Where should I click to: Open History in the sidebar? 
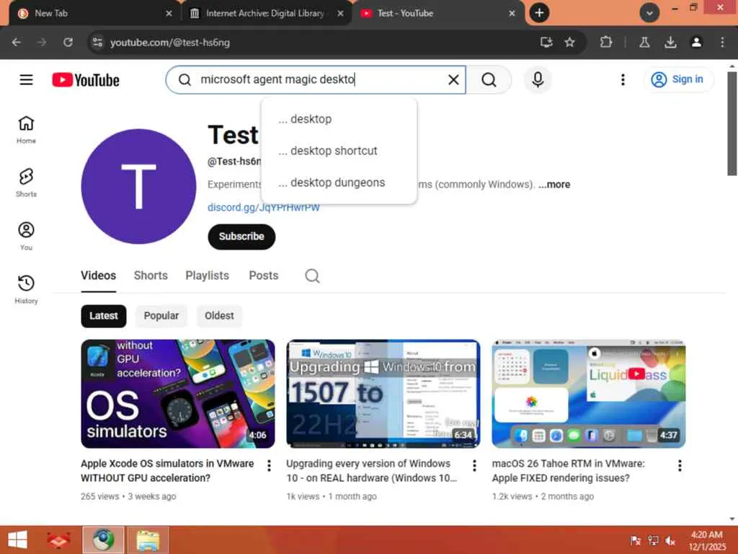pos(27,289)
